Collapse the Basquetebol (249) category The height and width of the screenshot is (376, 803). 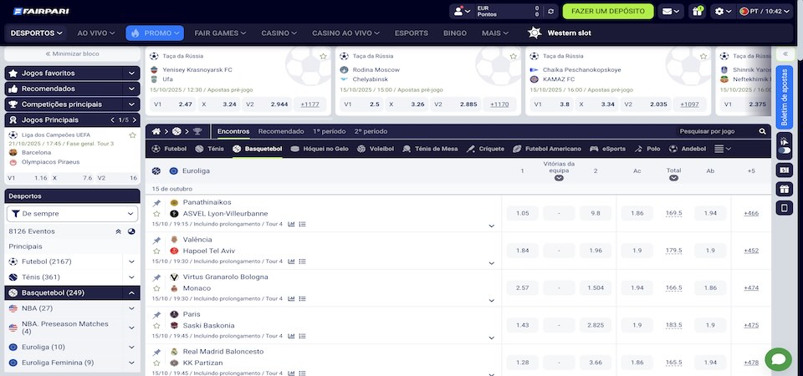(x=131, y=292)
